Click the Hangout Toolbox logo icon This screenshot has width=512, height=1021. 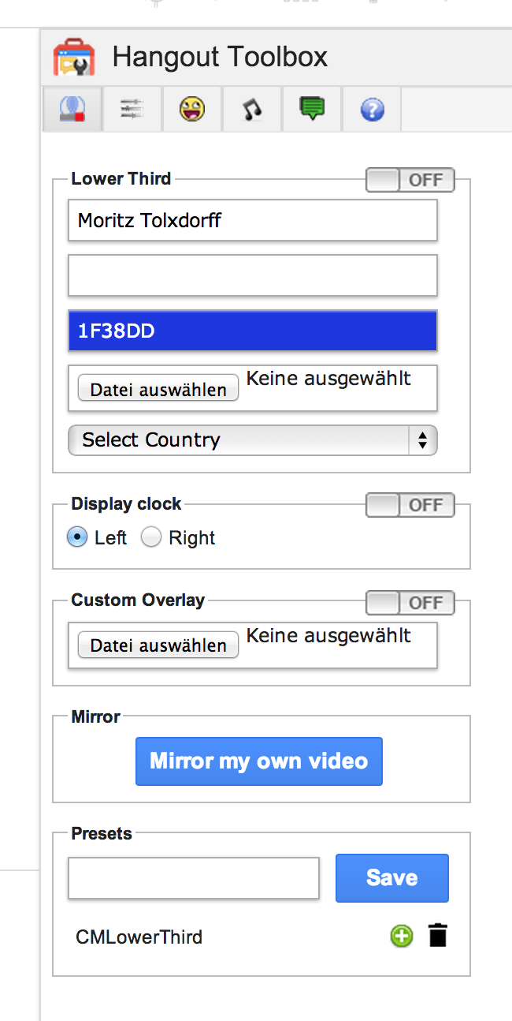tap(74, 58)
